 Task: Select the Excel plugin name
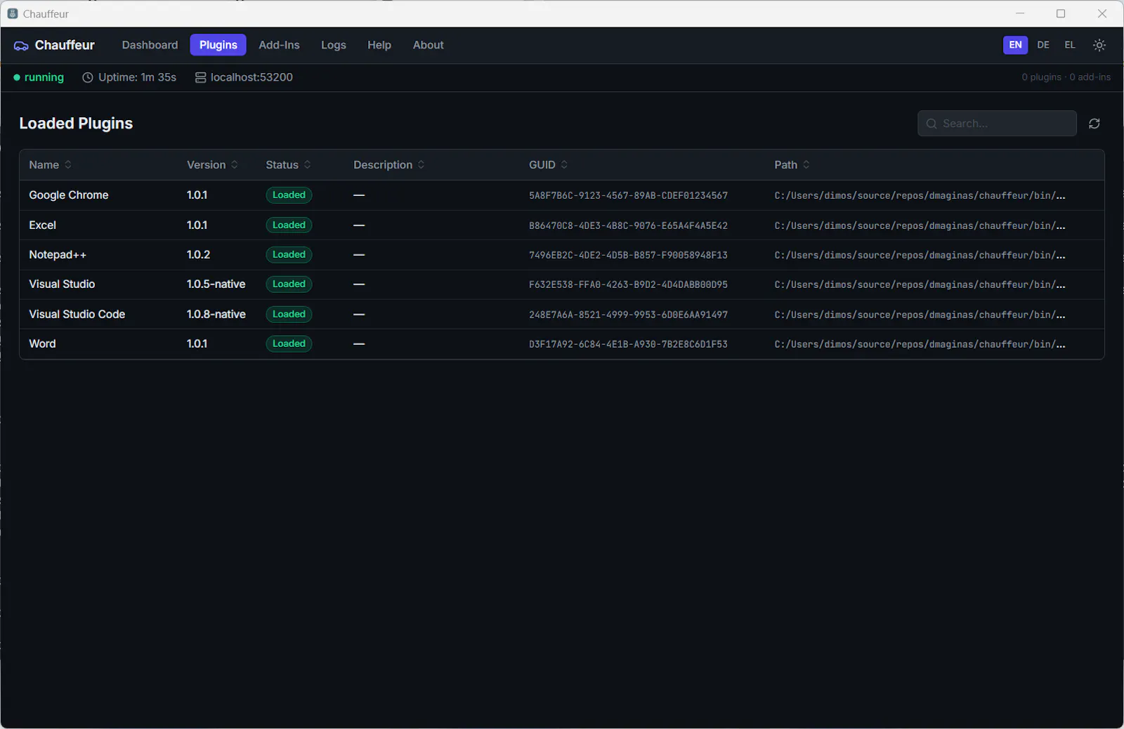tap(42, 225)
